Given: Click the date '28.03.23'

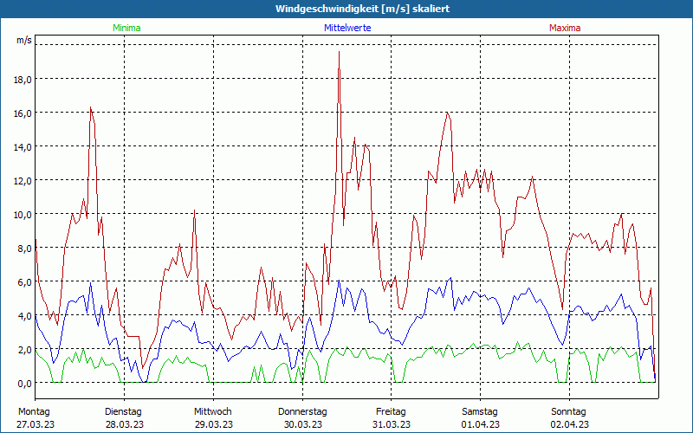Looking at the screenshot, I should tap(125, 424).
